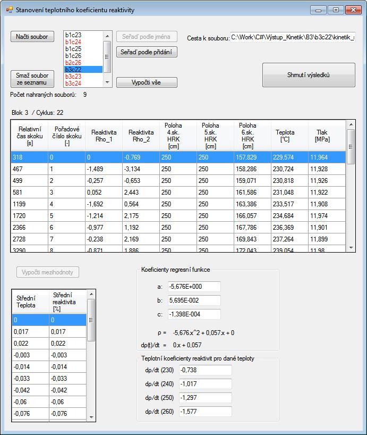Image resolution: width=367 pixels, height=435 pixels.
Task: Click file list scroll down arrow
Action: (x=107, y=82)
